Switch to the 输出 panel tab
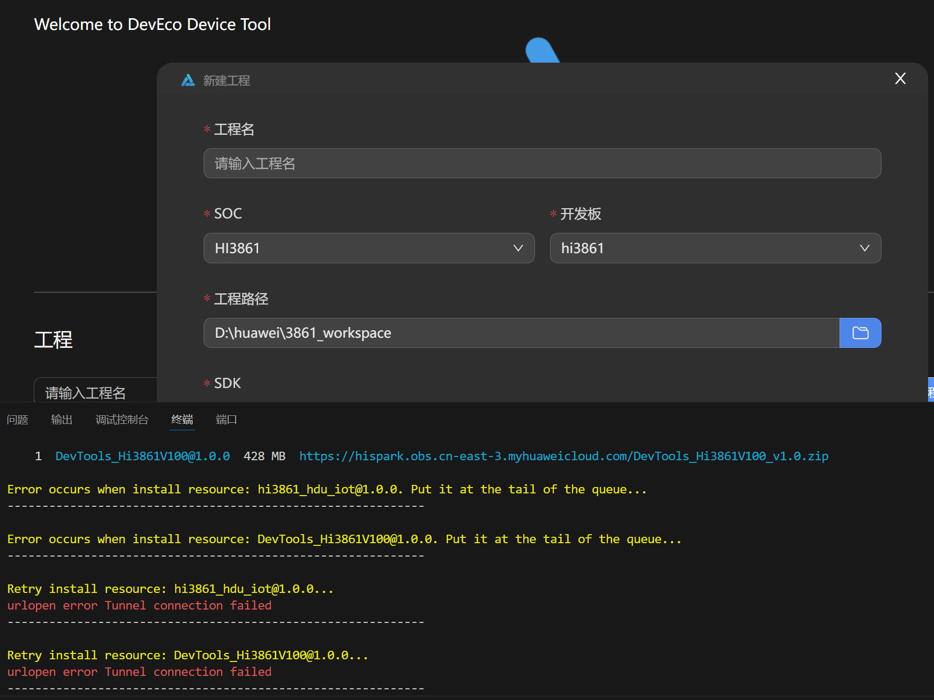This screenshot has height=700, width=934. [x=62, y=420]
